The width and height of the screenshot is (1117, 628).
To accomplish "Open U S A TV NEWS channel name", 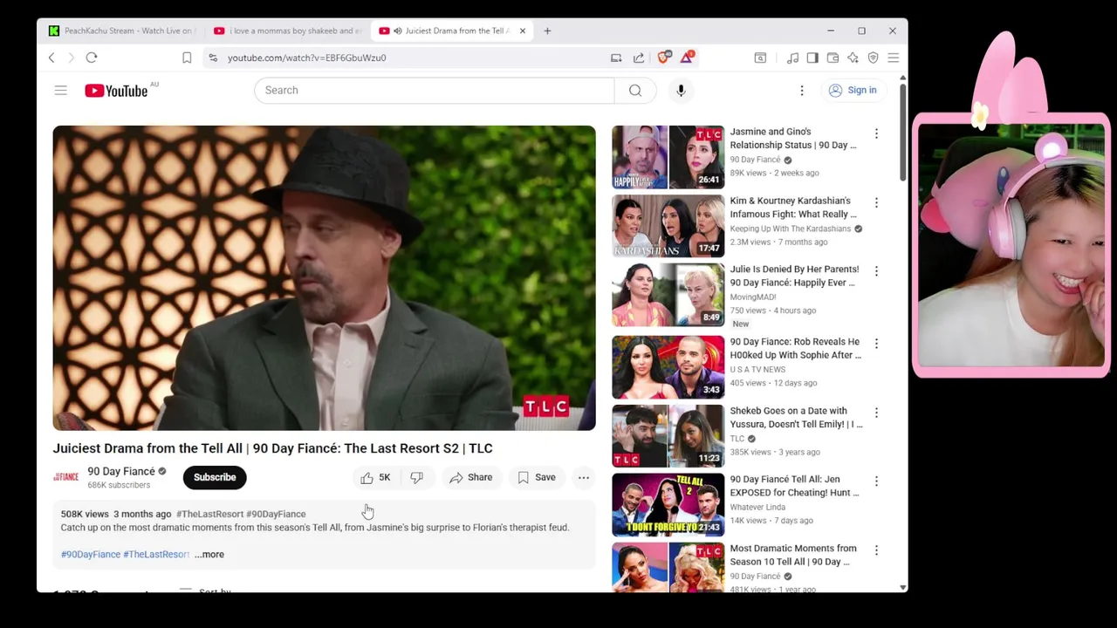I will point(757,369).
